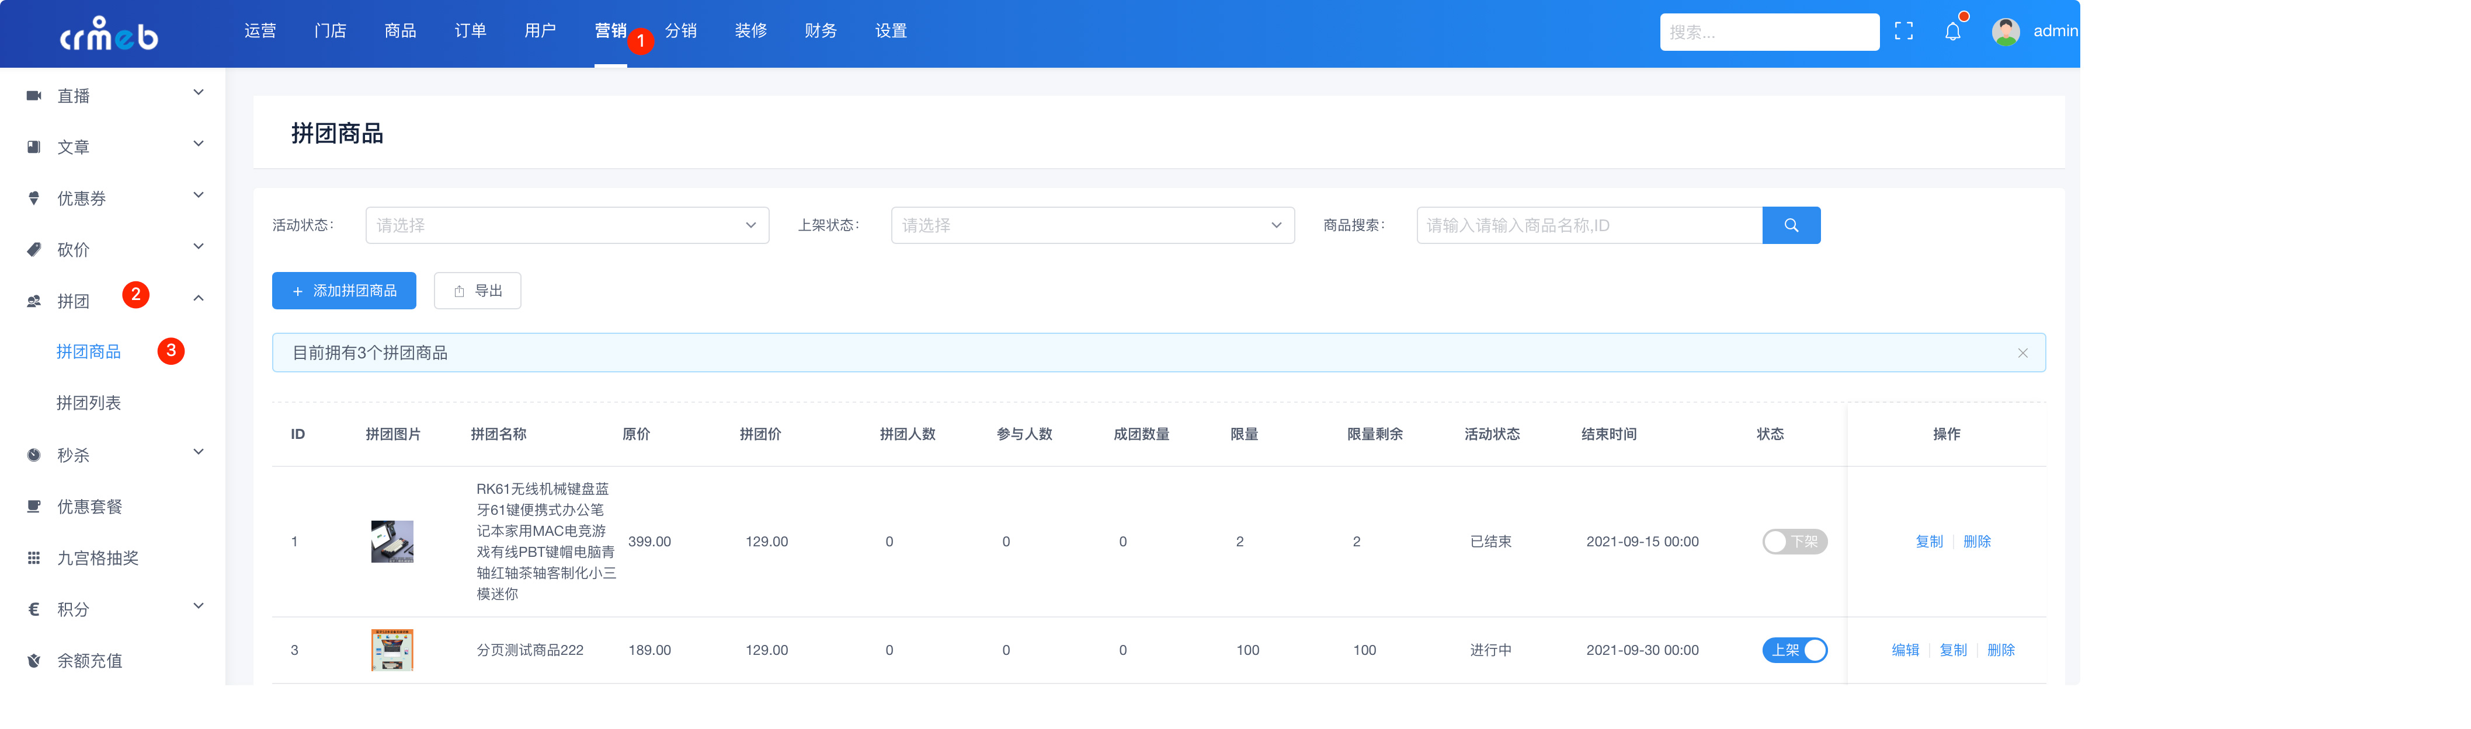The height and width of the screenshot is (729, 2471).
Task: Click the 秒杀 clock icon
Action: click(33, 455)
